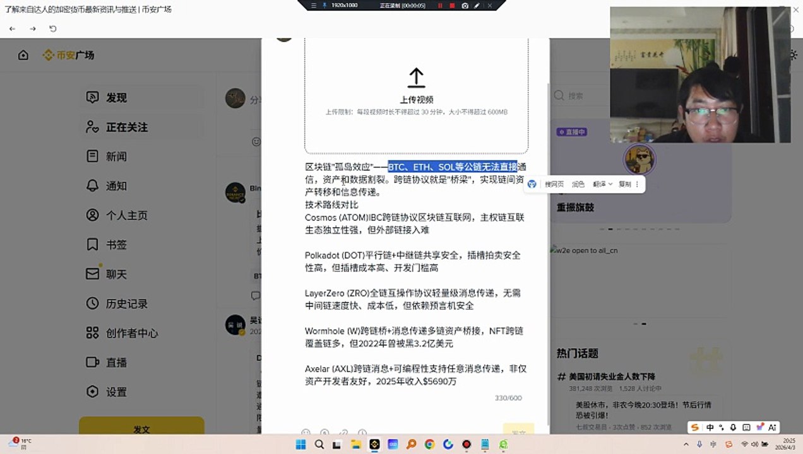The height and width of the screenshot is (454, 803).
Task: Click 搜网页 in the selection popup
Action: (554, 184)
